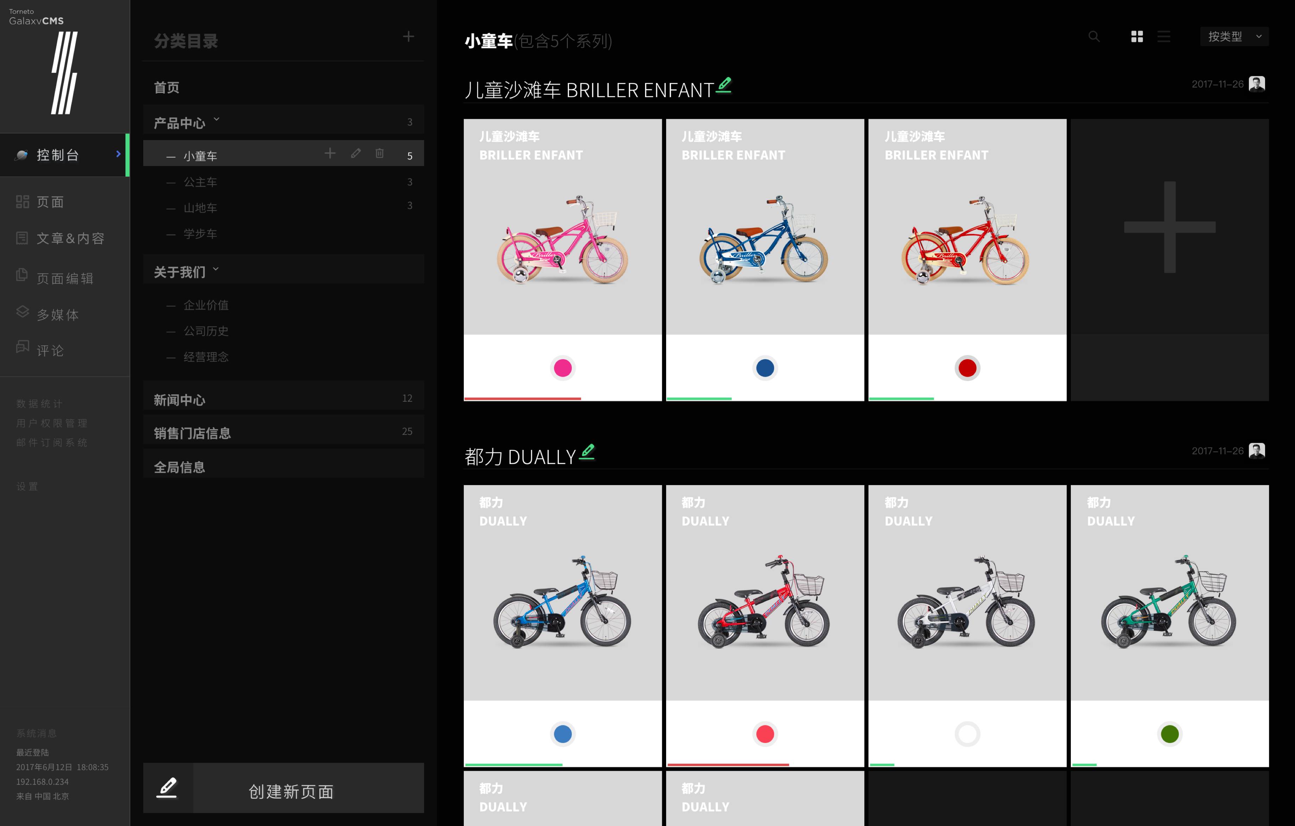Click user avatar beside DUALLY date
This screenshot has width=1295, height=826.
(1257, 451)
